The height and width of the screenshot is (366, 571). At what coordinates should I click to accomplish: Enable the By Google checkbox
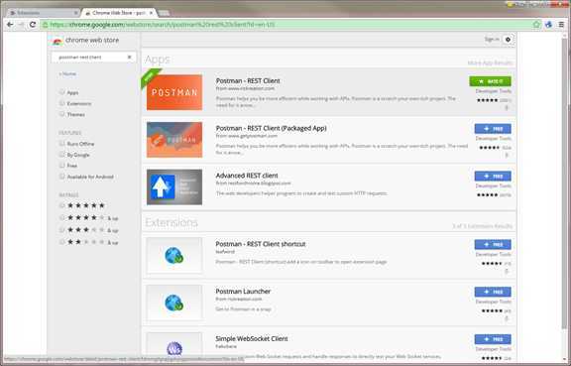tap(61, 154)
